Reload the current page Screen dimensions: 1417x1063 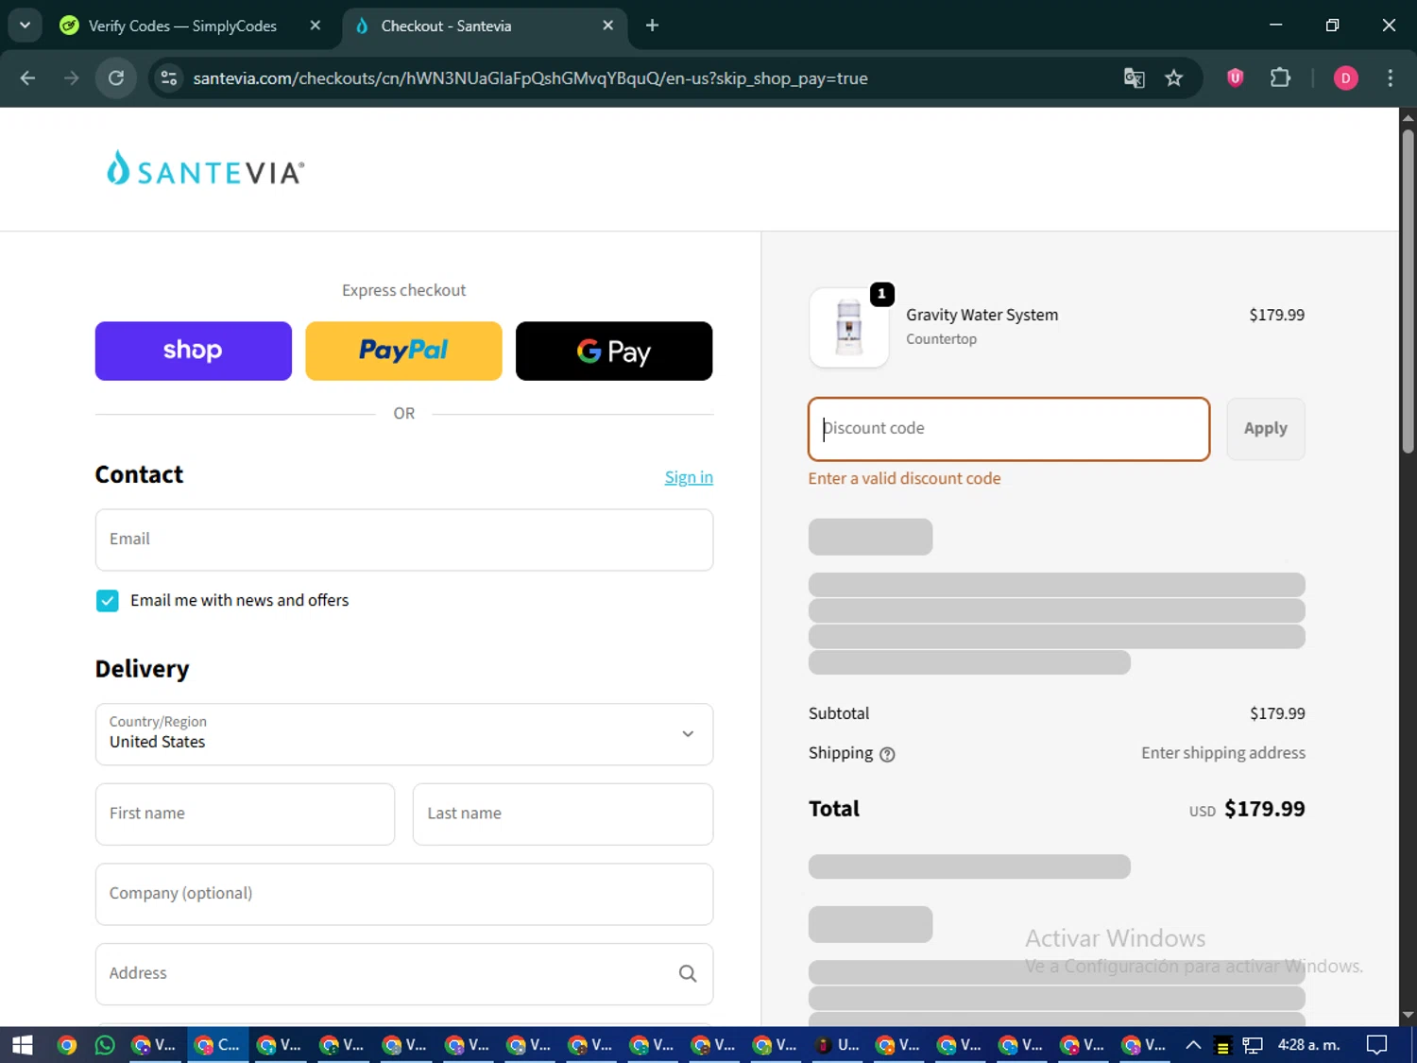coord(116,78)
